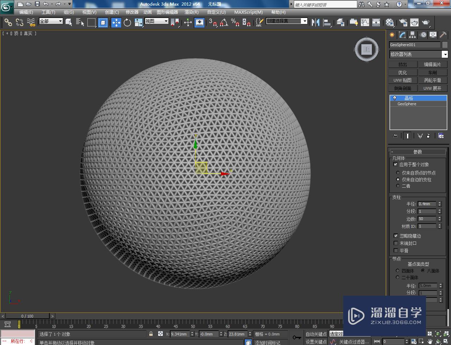Open the application menu logo button
The height and width of the screenshot is (345, 451).
pyautogui.click(x=7, y=6)
